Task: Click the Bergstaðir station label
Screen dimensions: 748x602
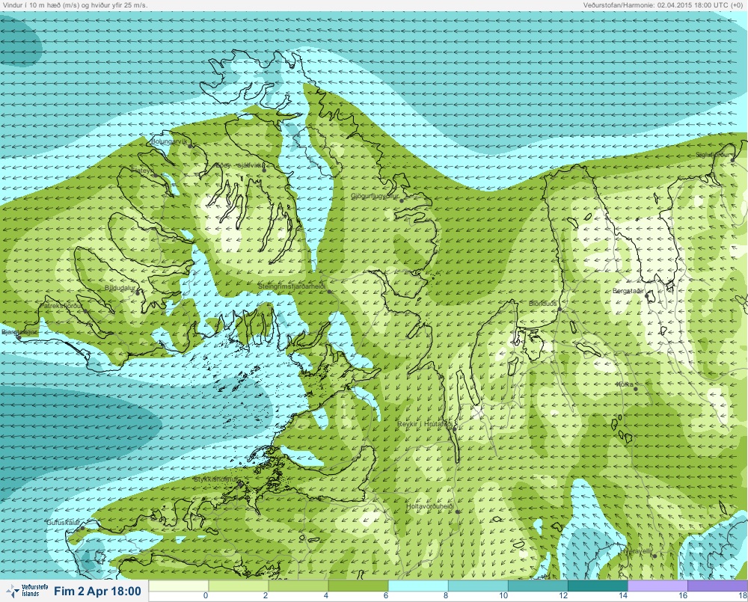Action: (628, 290)
